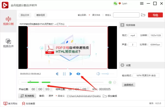Open the hamburger main menu

pyautogui.click(x=142, y=4)
